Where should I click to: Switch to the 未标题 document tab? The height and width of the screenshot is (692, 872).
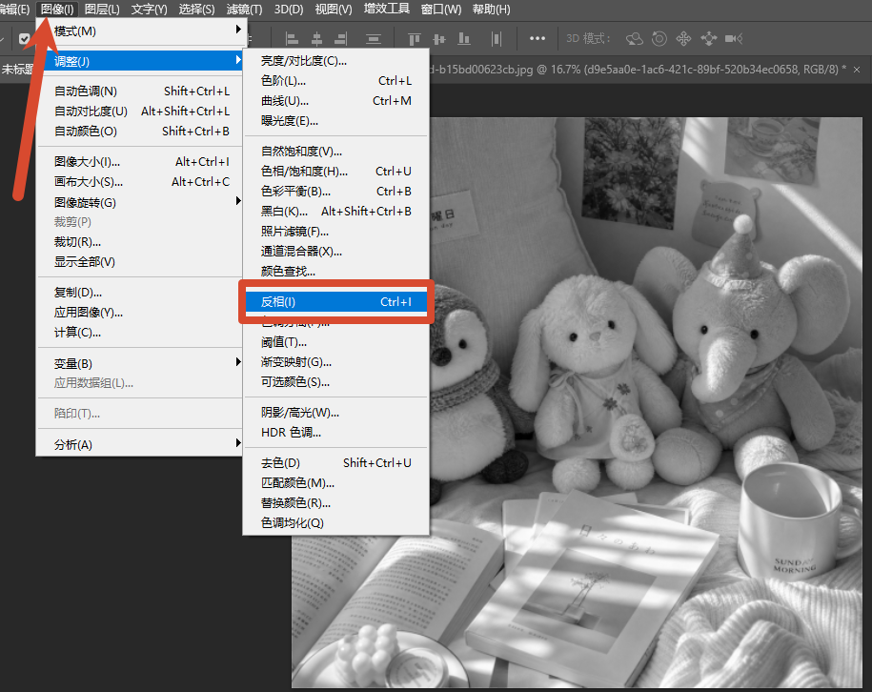click(17, 69)
